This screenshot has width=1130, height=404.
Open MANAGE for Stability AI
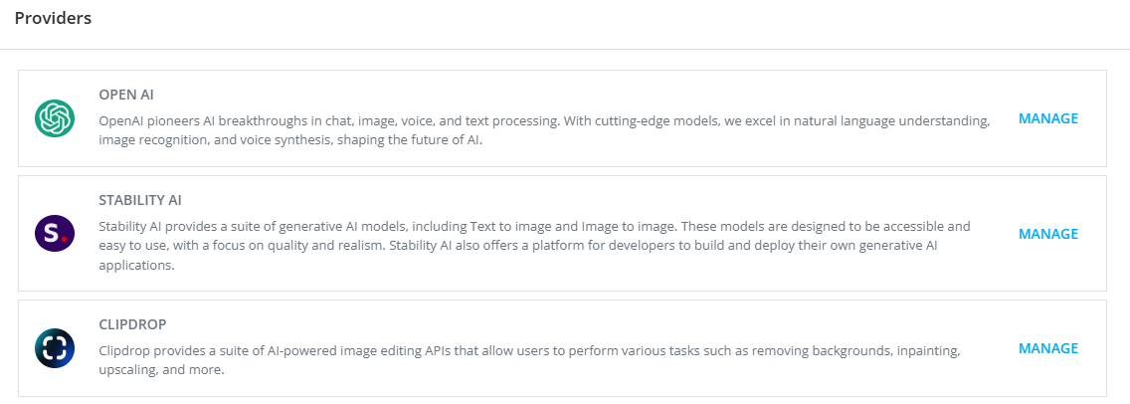1047,234
